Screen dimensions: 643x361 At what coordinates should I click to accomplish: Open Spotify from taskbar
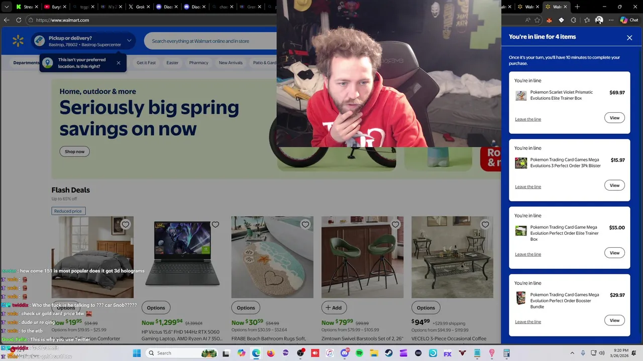[359, 353]
